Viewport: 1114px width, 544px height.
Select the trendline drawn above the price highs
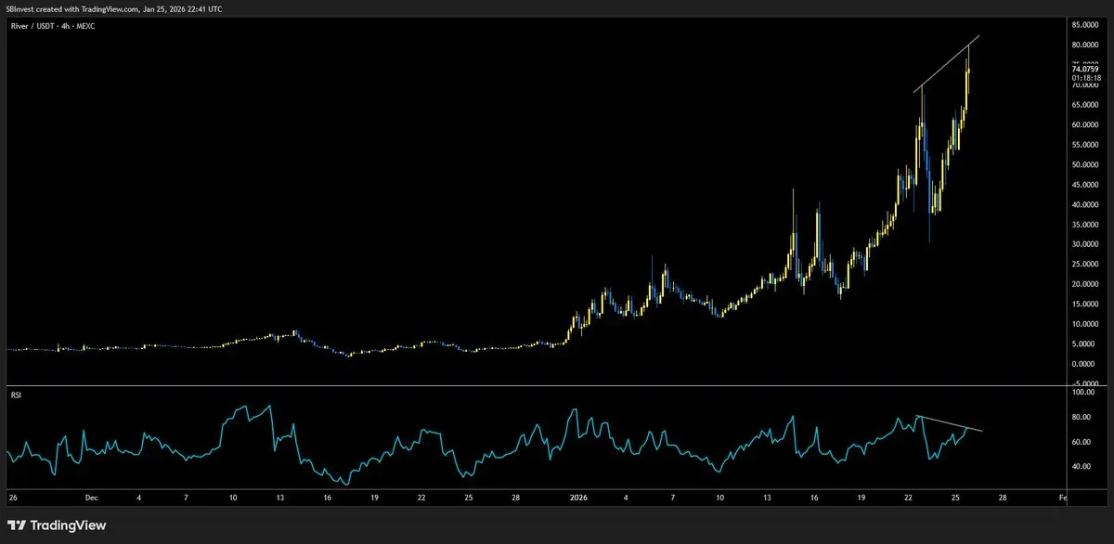[947, 63]
